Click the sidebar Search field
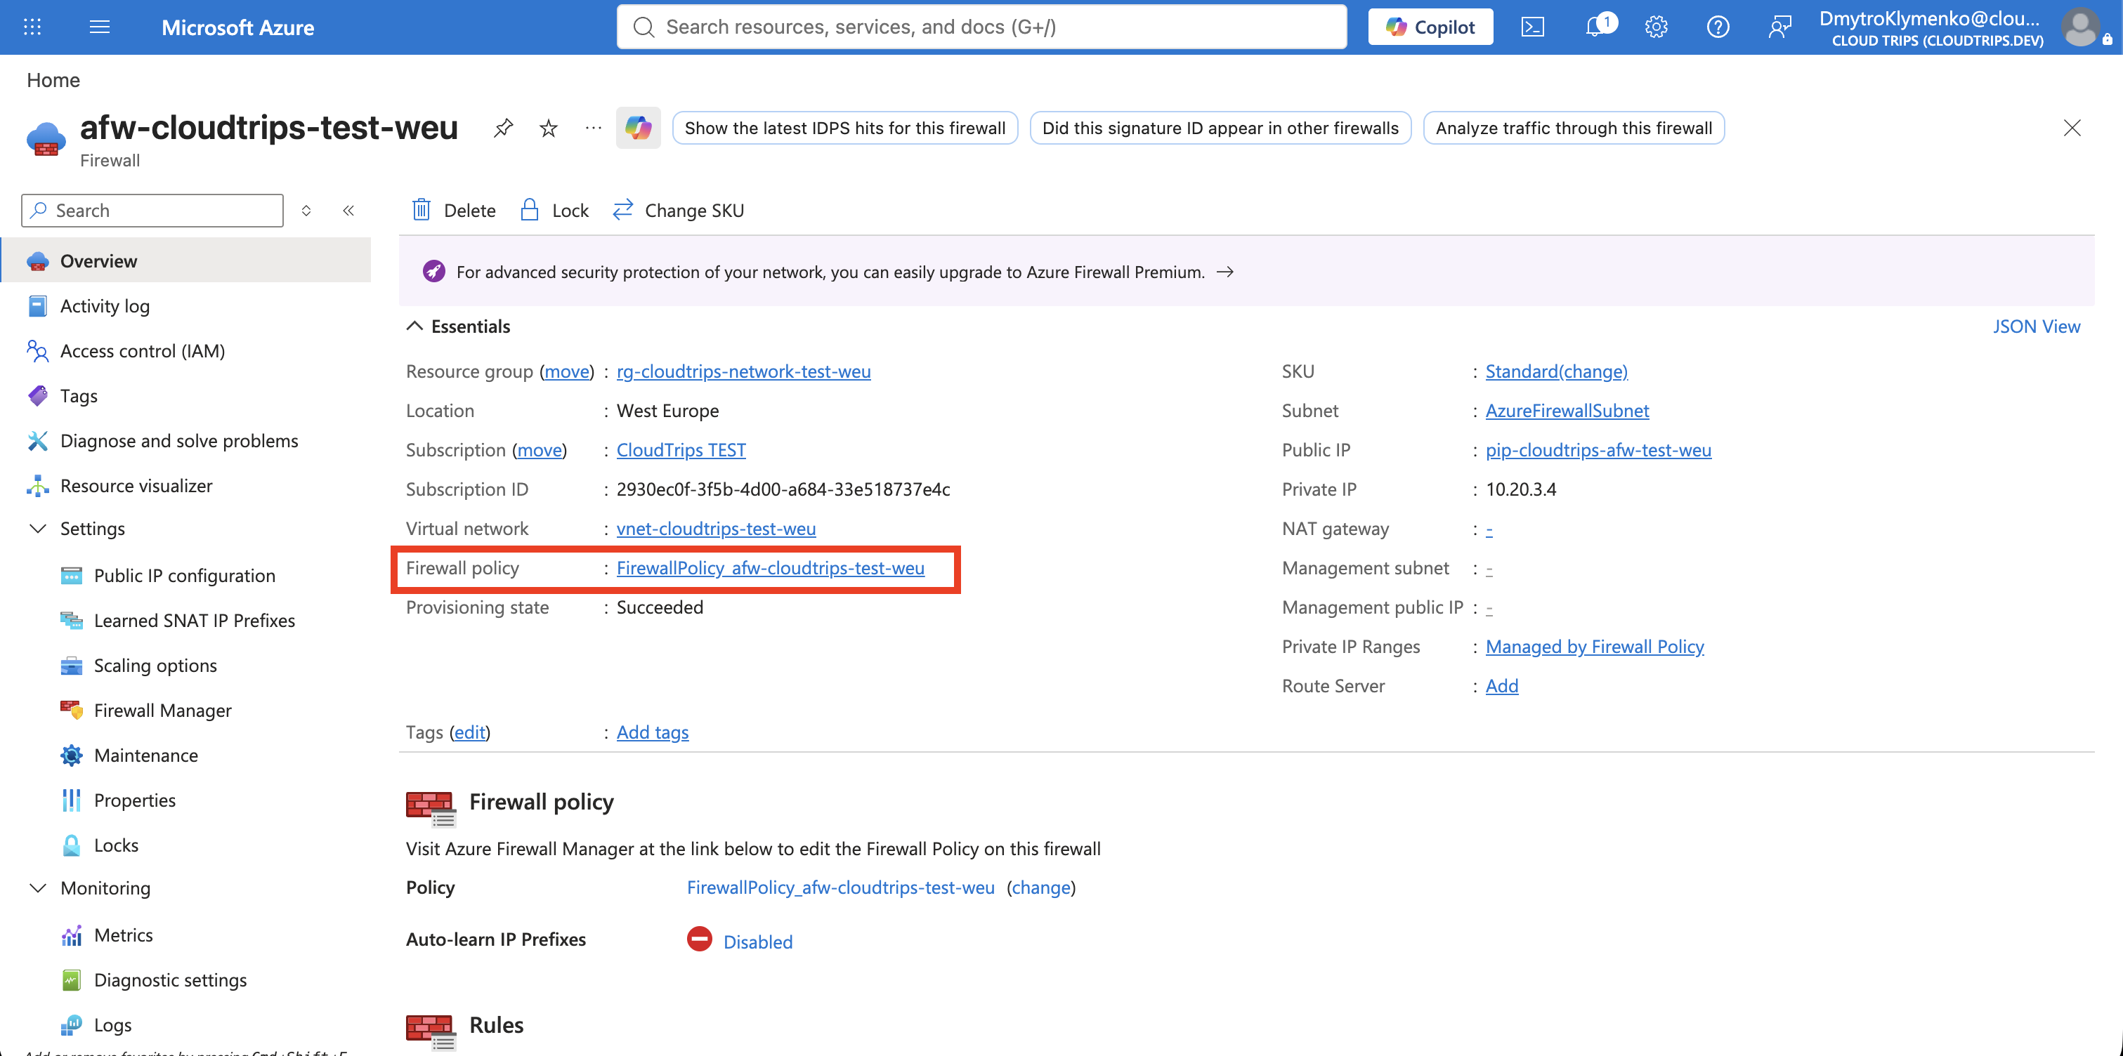This screenshot has width=2123, height=1056. [x=152, y=211]
